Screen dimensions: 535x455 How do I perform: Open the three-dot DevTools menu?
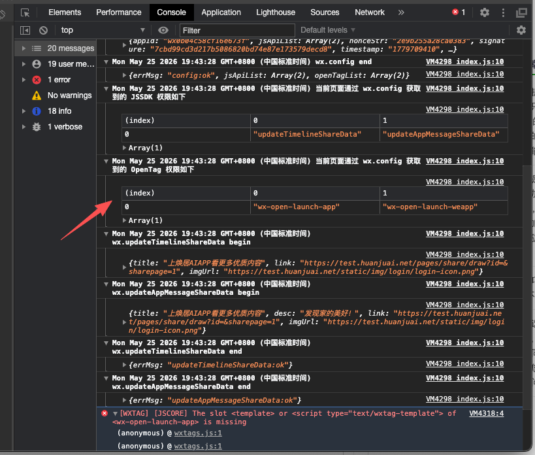coord(503,12)
